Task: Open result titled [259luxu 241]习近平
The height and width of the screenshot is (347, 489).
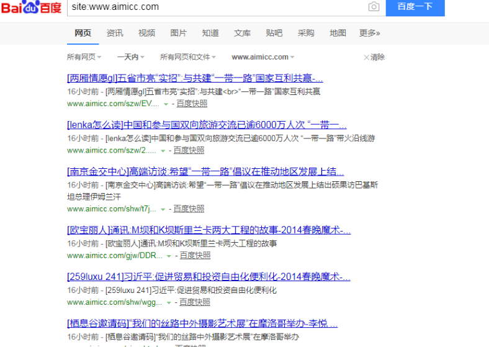Action: pos(209,277)
